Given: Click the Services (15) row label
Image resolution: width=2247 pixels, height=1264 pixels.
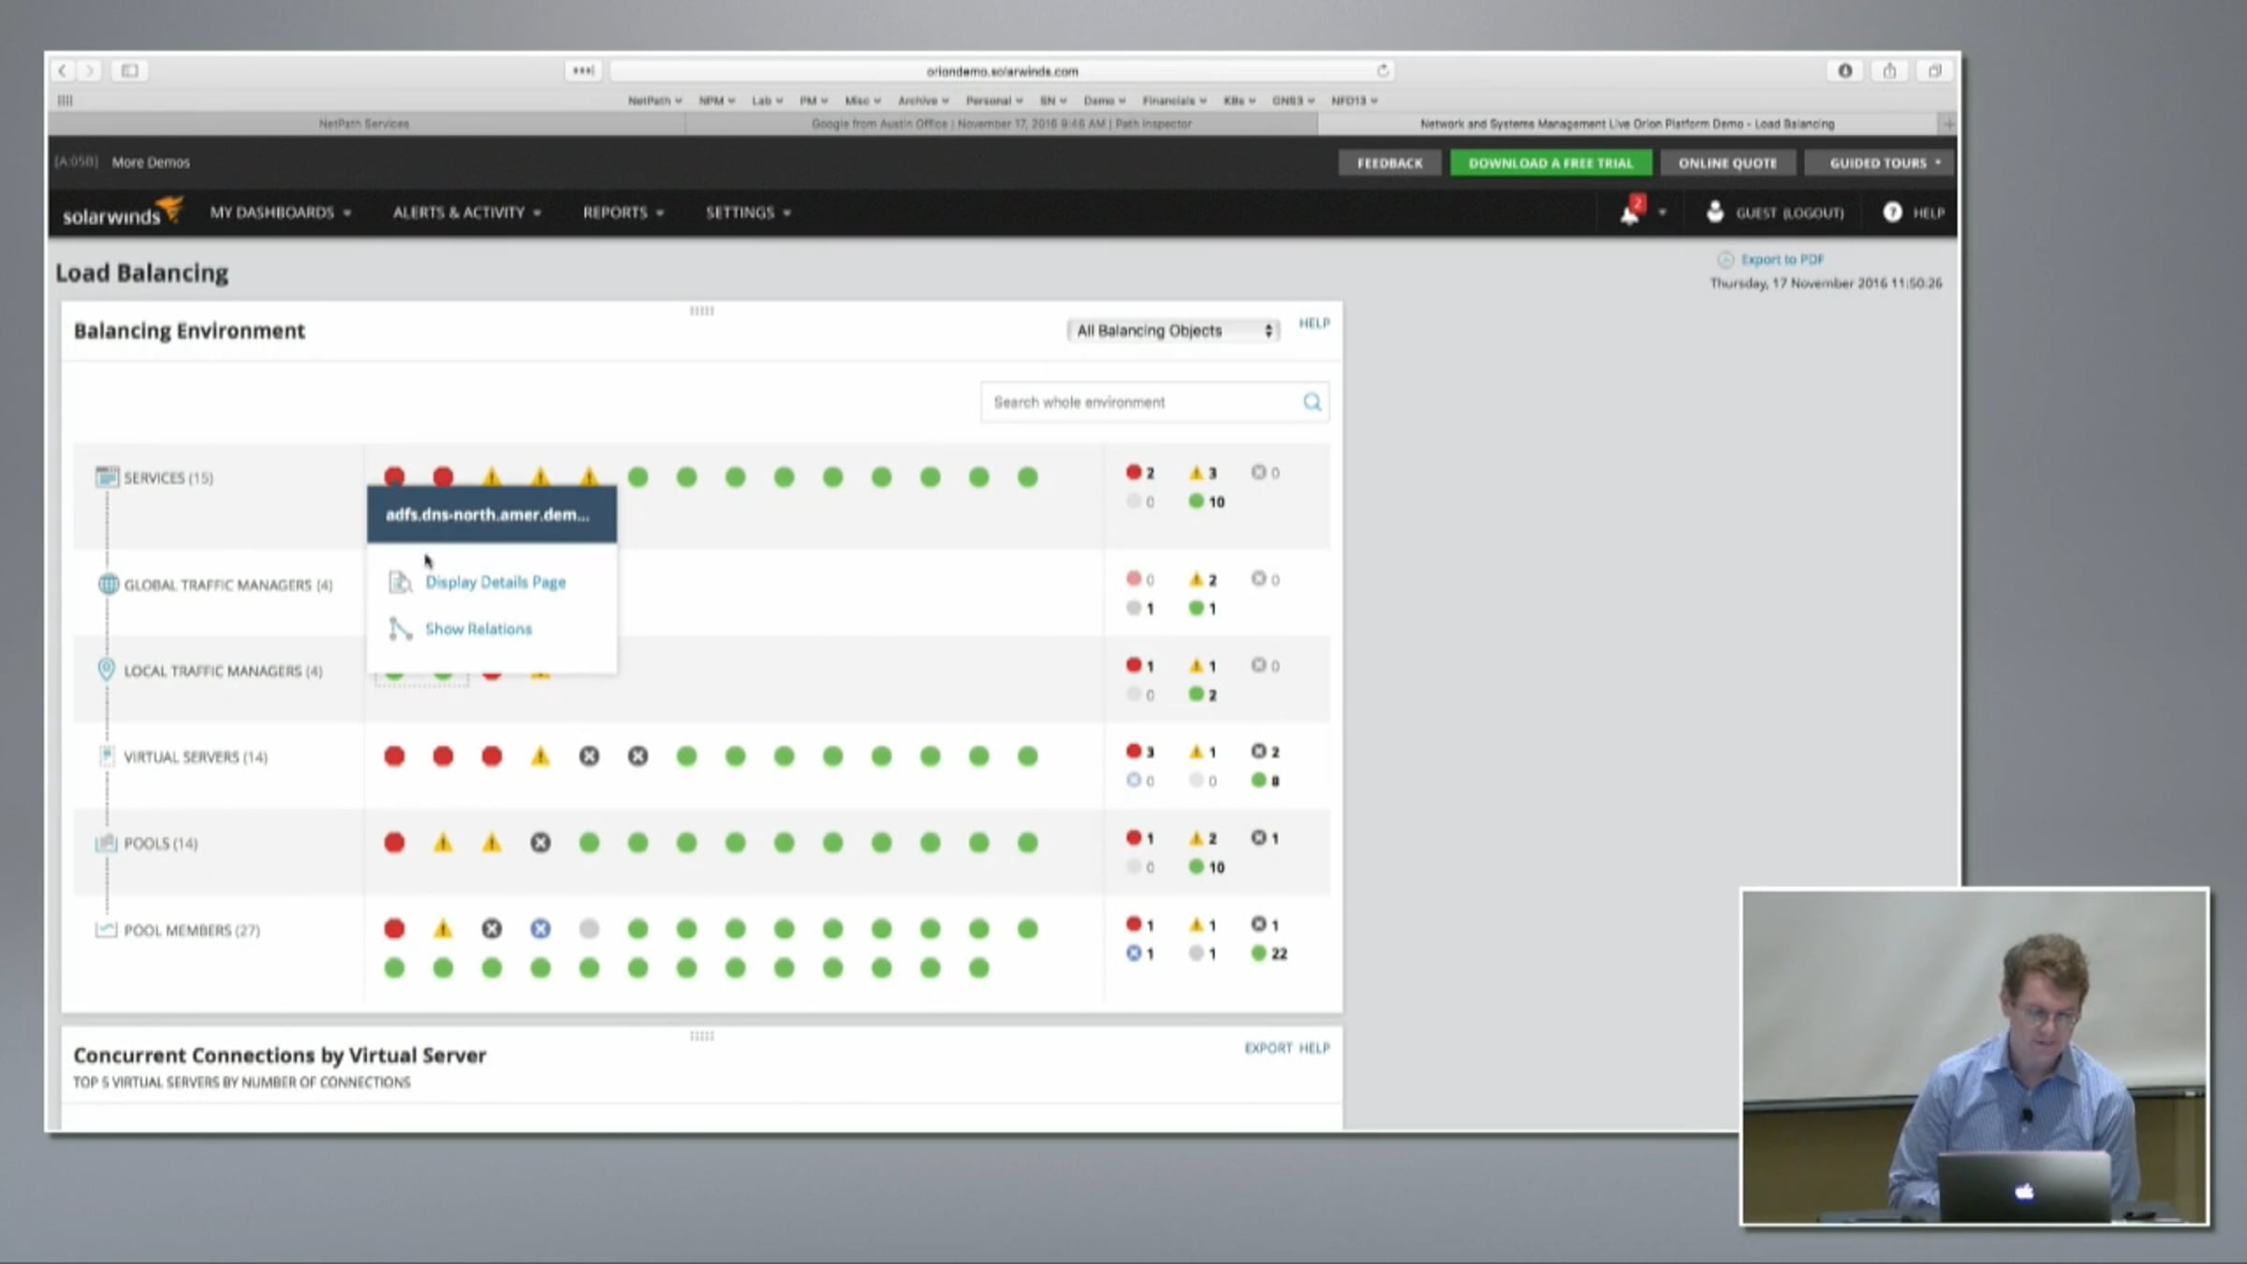Looking at the screenshot, I should coord(169,478).
